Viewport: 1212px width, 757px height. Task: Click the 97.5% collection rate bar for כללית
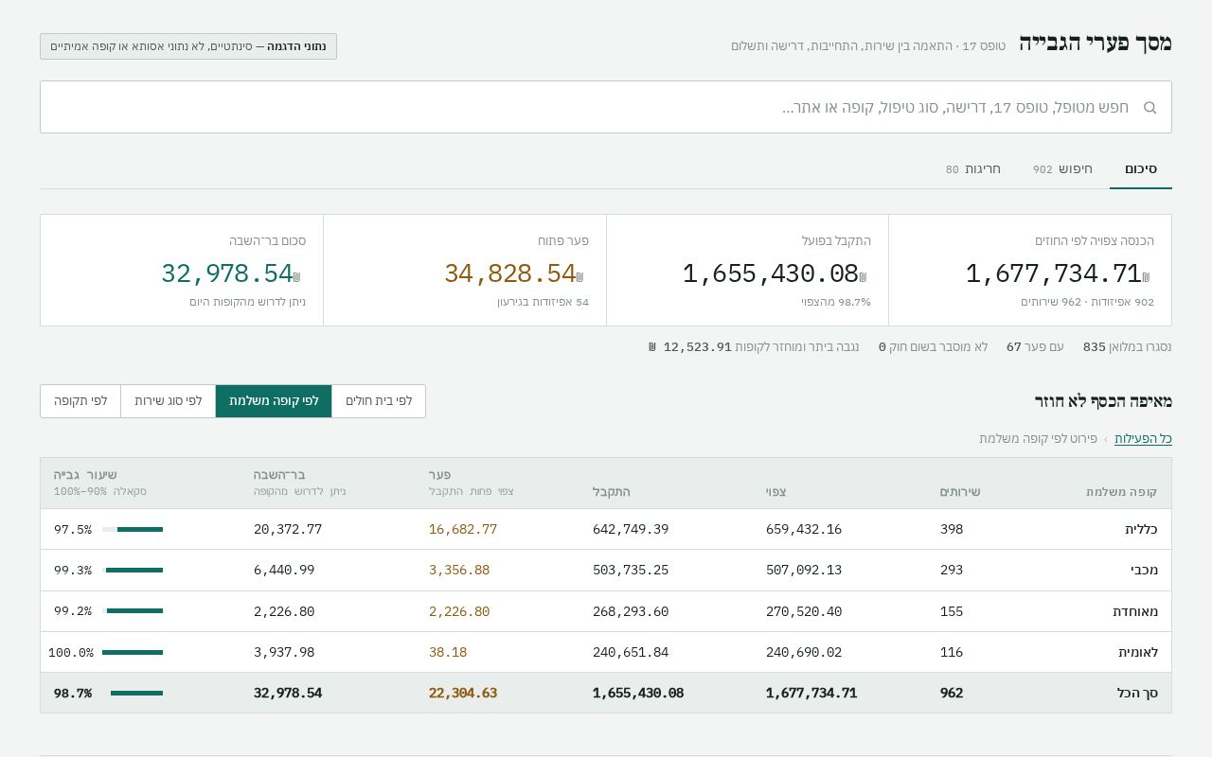133,529
